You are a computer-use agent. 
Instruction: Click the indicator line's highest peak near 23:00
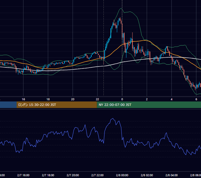pos(113,118)
